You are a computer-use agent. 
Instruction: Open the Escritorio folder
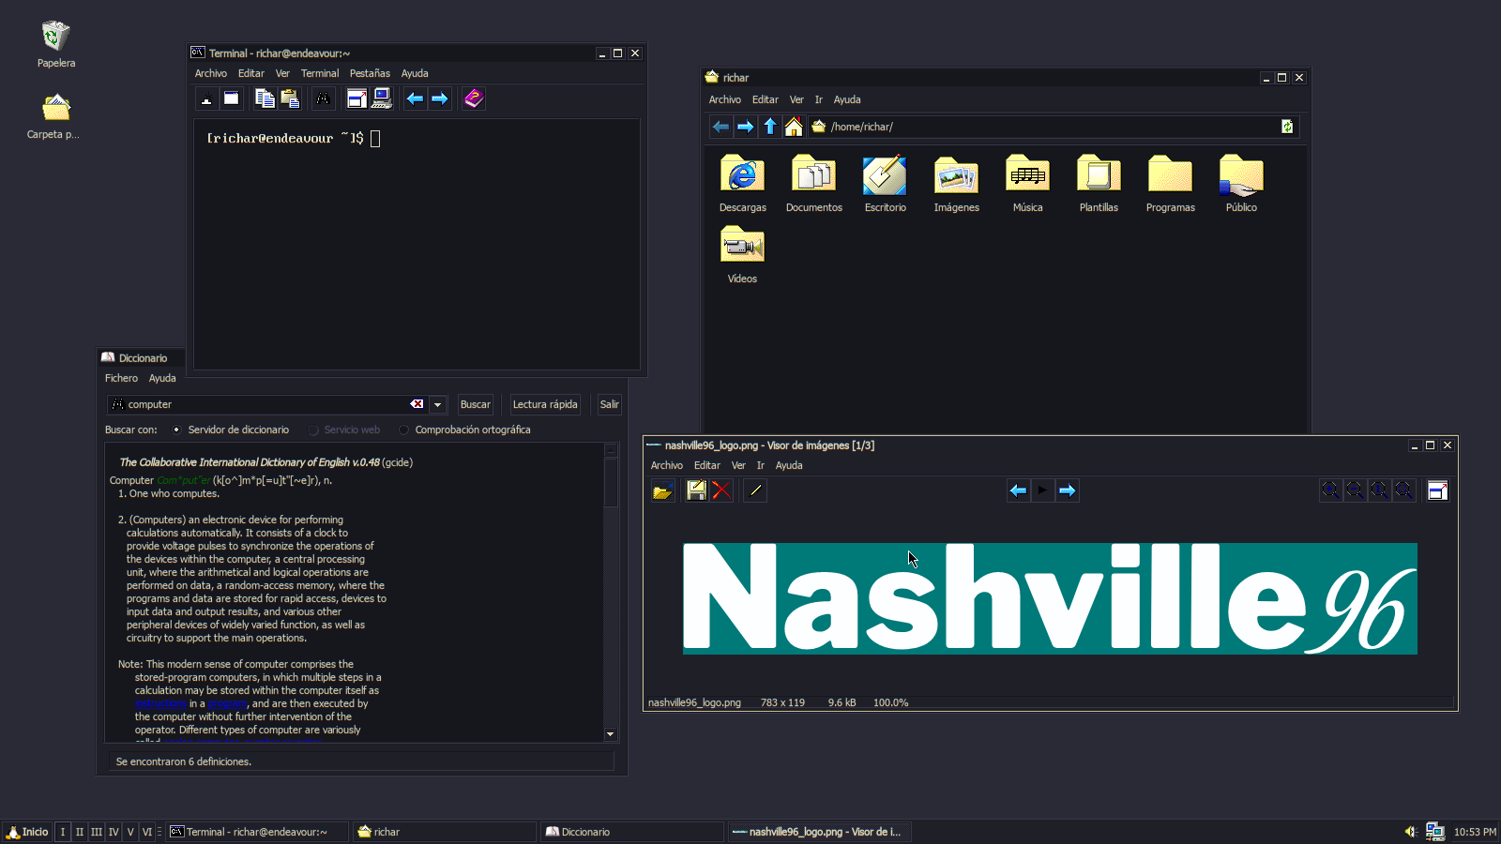[885, 184]
